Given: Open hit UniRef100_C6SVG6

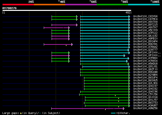Looking at the screenshot, I should pyautogui.click(x=145, y=16).
